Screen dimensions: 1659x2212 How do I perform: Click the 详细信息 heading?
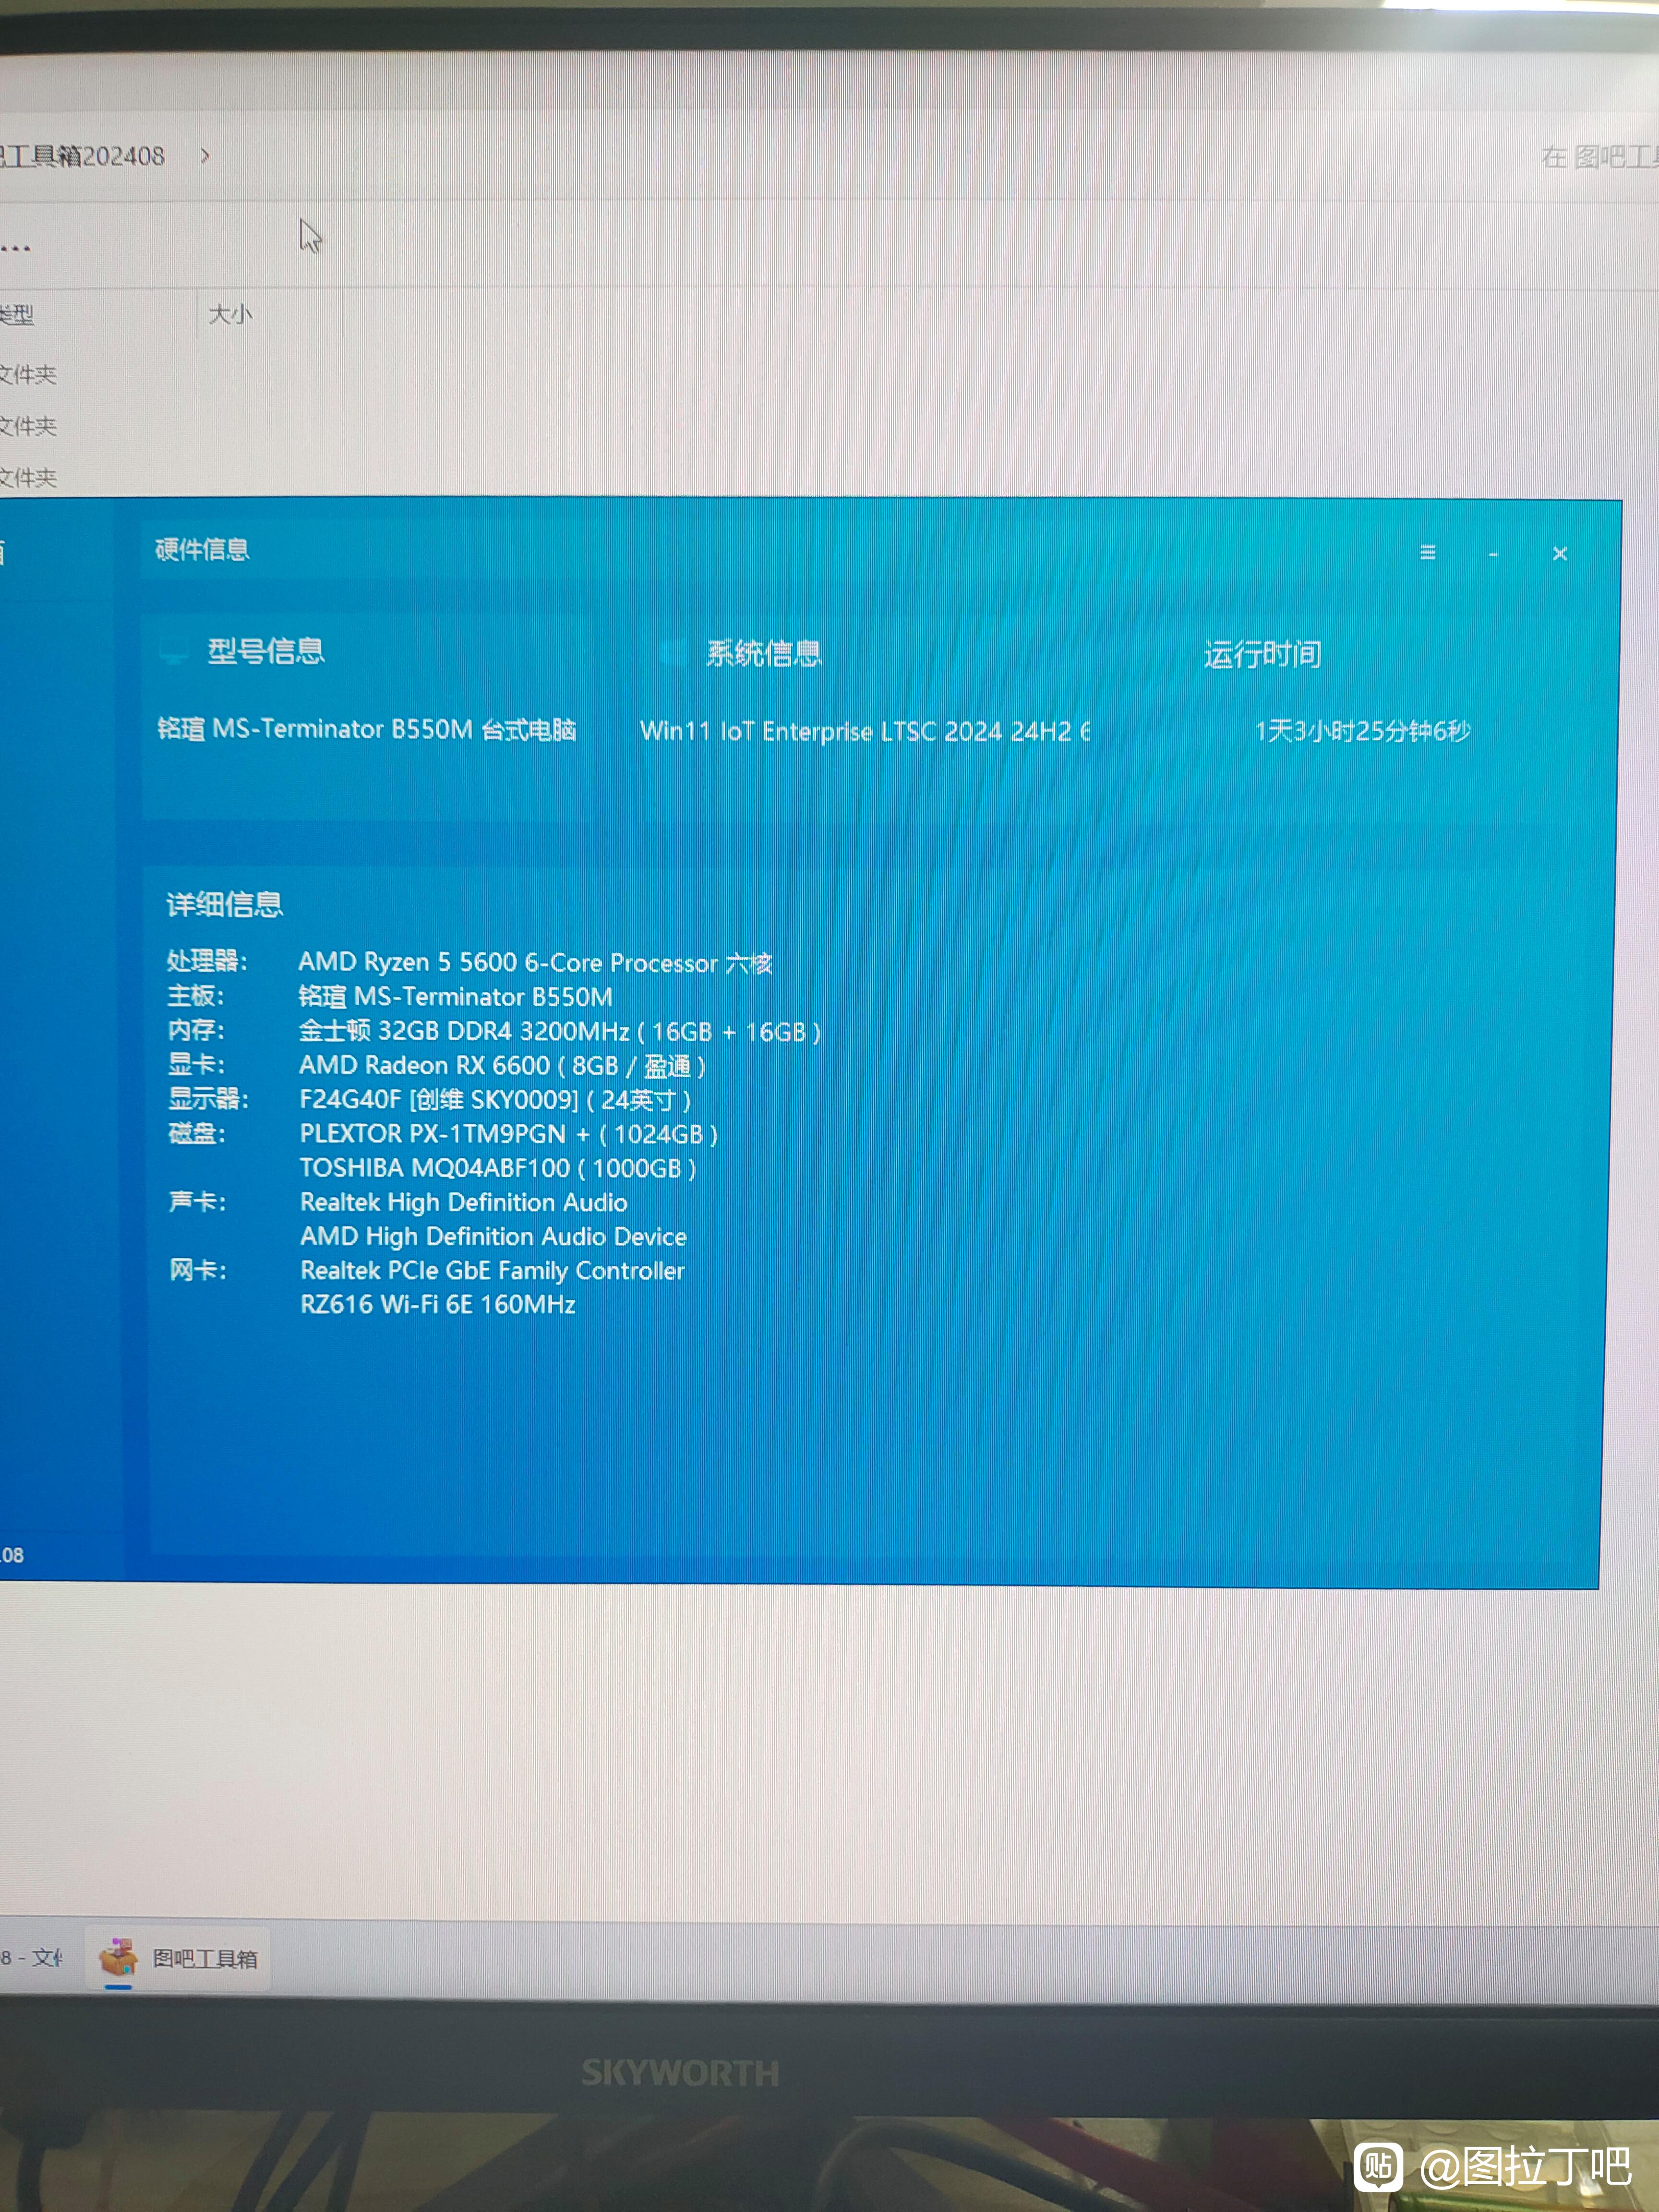tap(224, 905)
